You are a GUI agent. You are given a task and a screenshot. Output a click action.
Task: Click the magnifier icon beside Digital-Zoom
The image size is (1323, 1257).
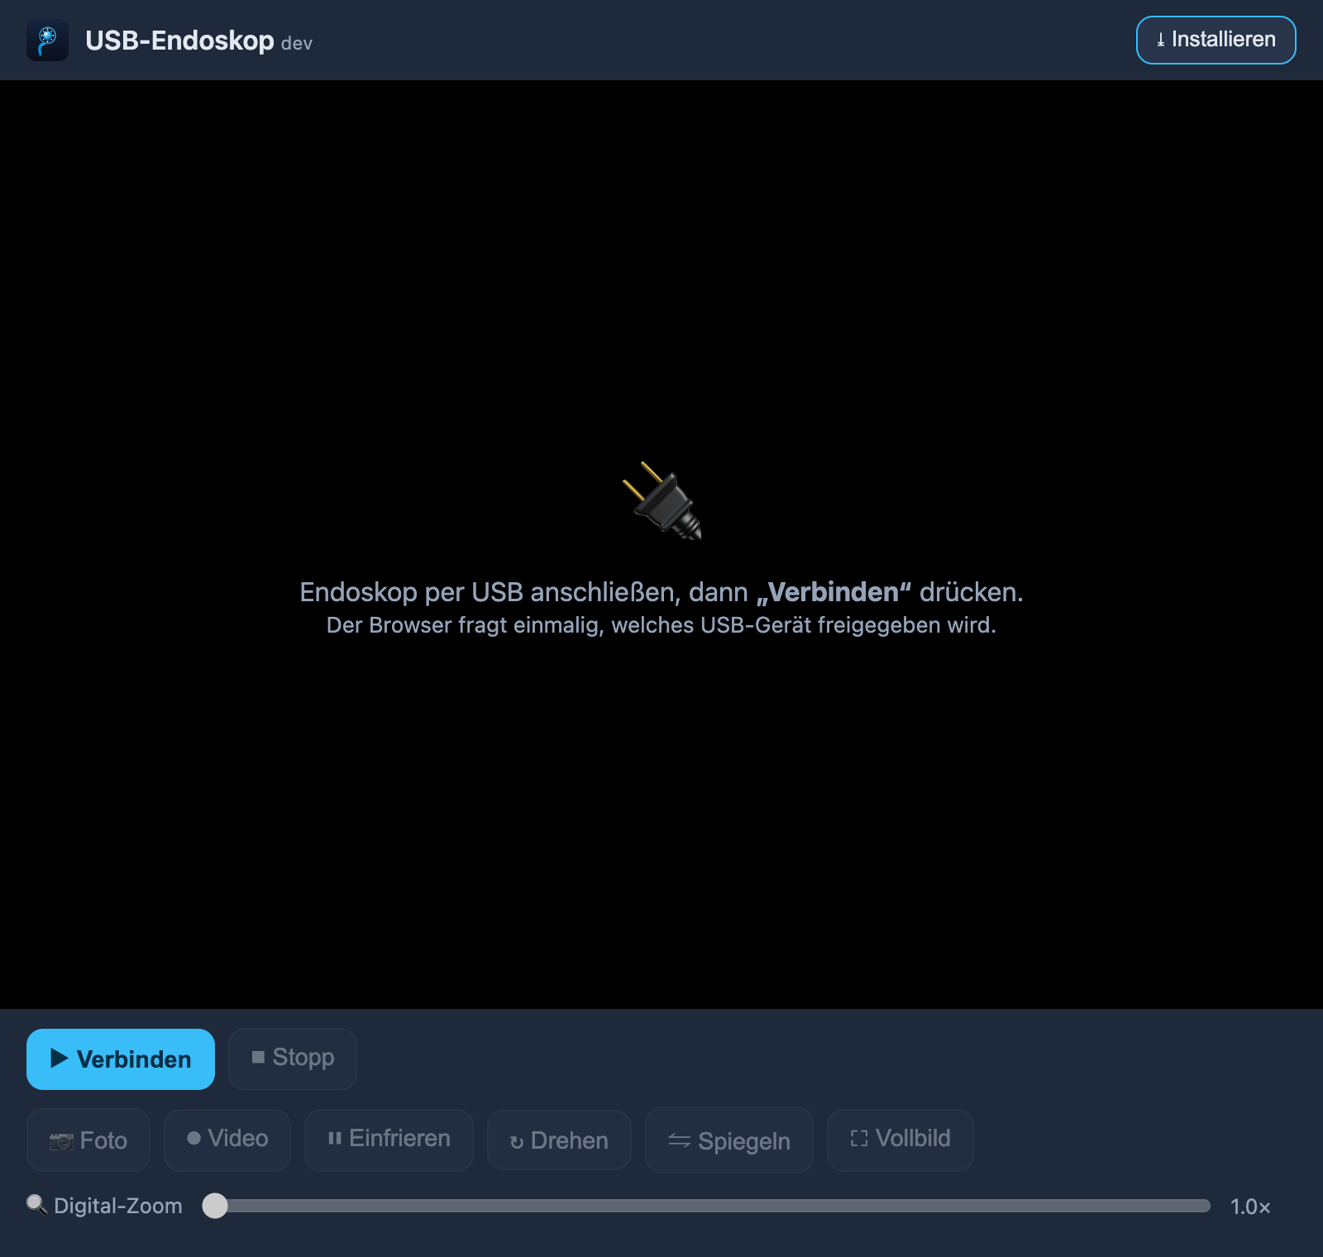point(36,1205)
